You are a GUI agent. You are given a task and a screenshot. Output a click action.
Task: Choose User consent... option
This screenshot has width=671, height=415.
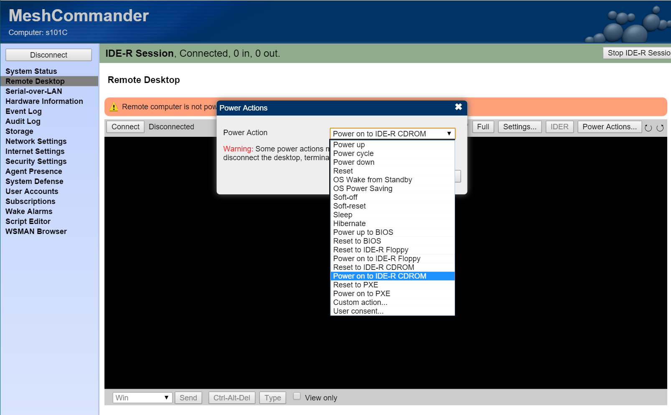tap(358, 311)
